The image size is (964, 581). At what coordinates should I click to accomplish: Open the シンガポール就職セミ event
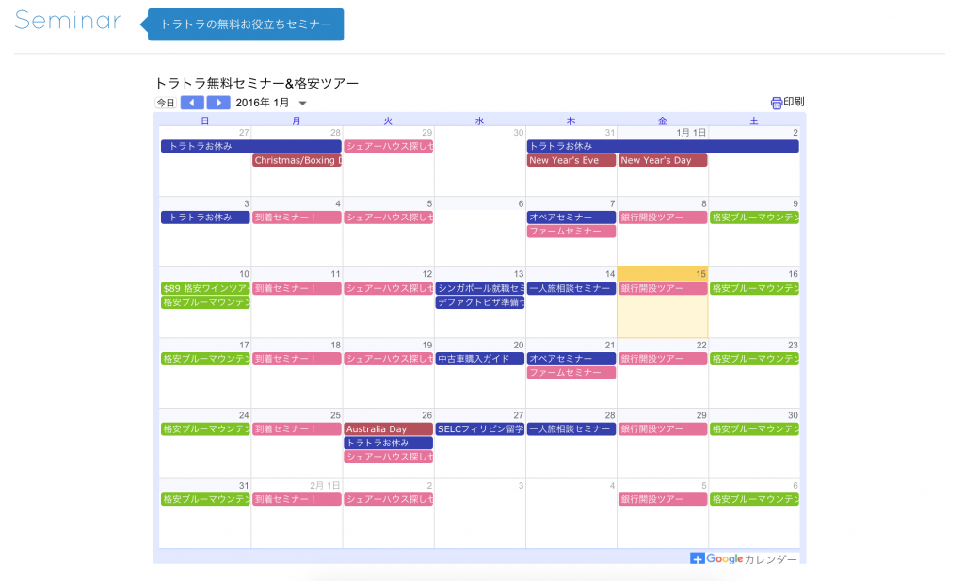(479, 288)
